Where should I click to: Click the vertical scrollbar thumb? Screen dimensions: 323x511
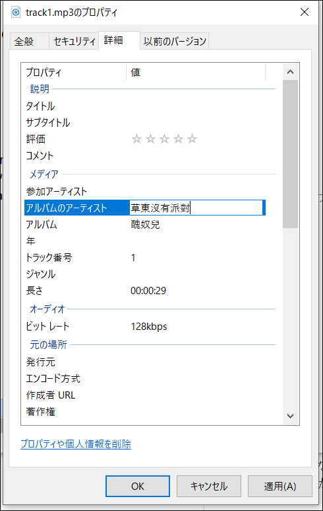[x=290, y=154]
